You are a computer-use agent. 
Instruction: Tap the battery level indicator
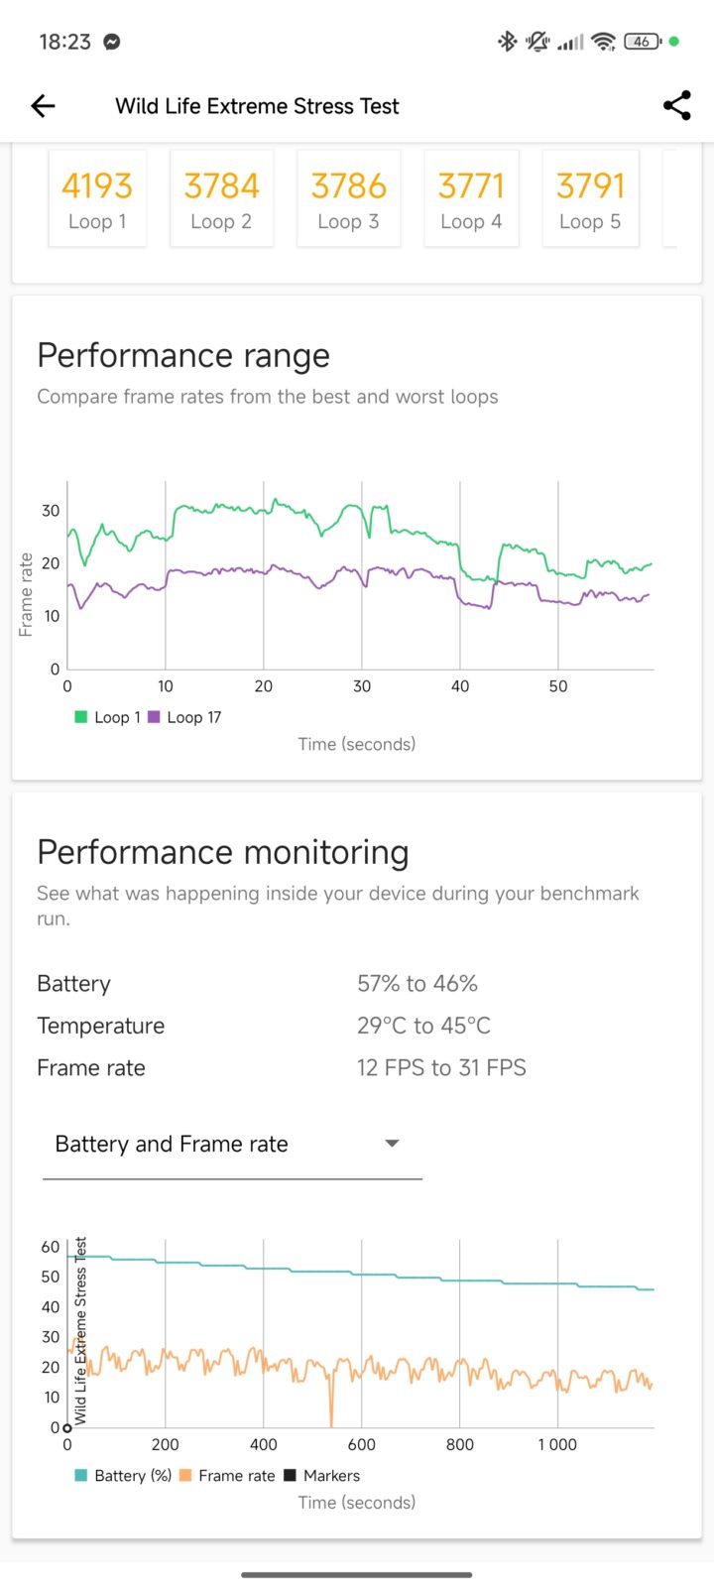(x=643, y=42)
